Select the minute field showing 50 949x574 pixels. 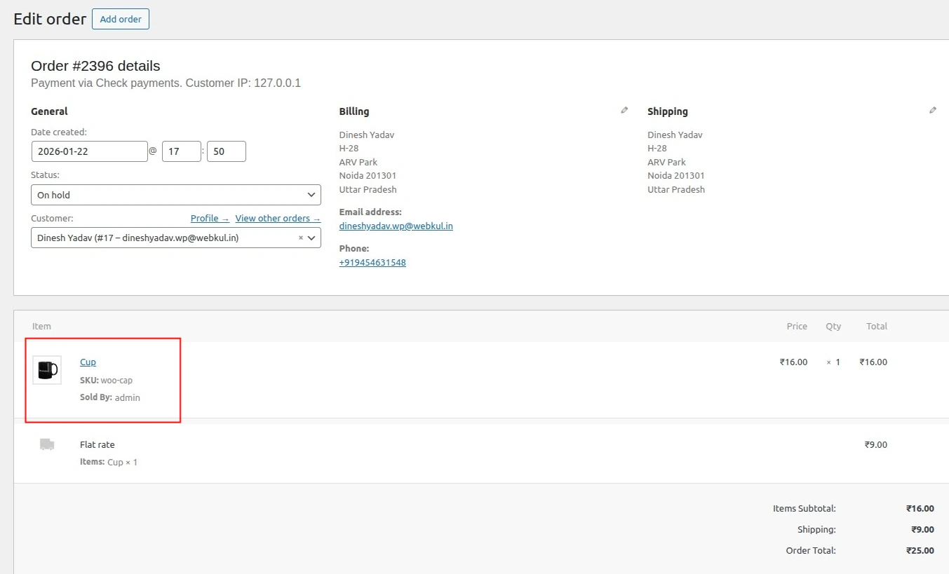[226, 151]
